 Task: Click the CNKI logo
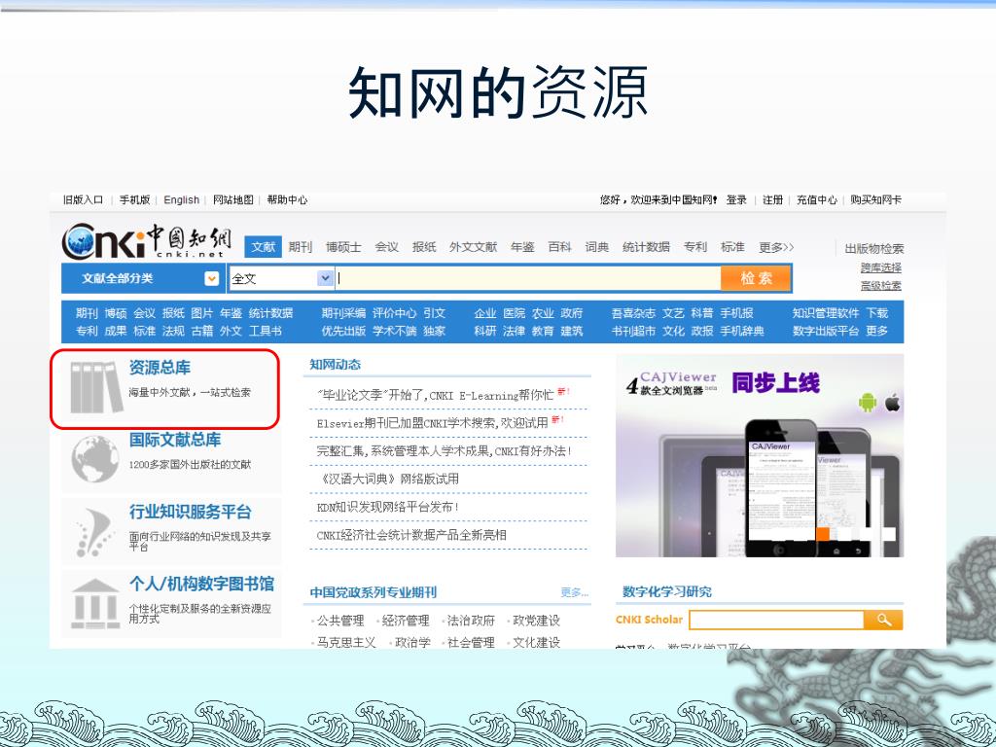[146, 241]
